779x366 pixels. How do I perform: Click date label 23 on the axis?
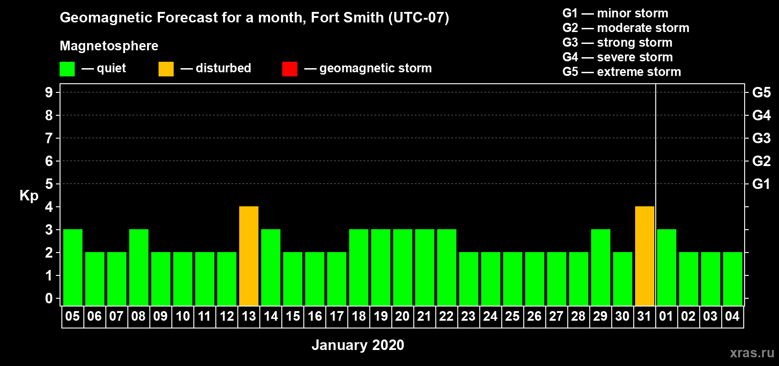pos(468,316)
